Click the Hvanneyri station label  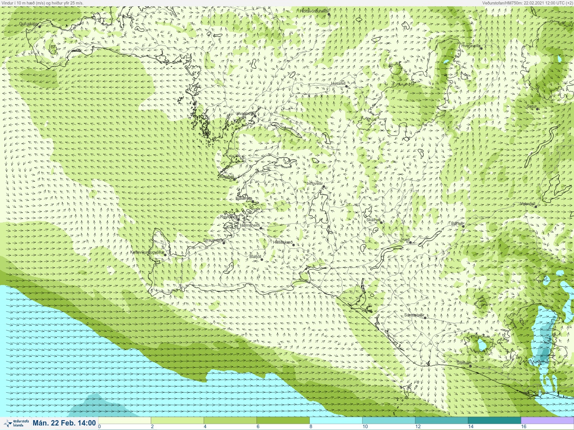pyautogui.click(x=245, y=114)
